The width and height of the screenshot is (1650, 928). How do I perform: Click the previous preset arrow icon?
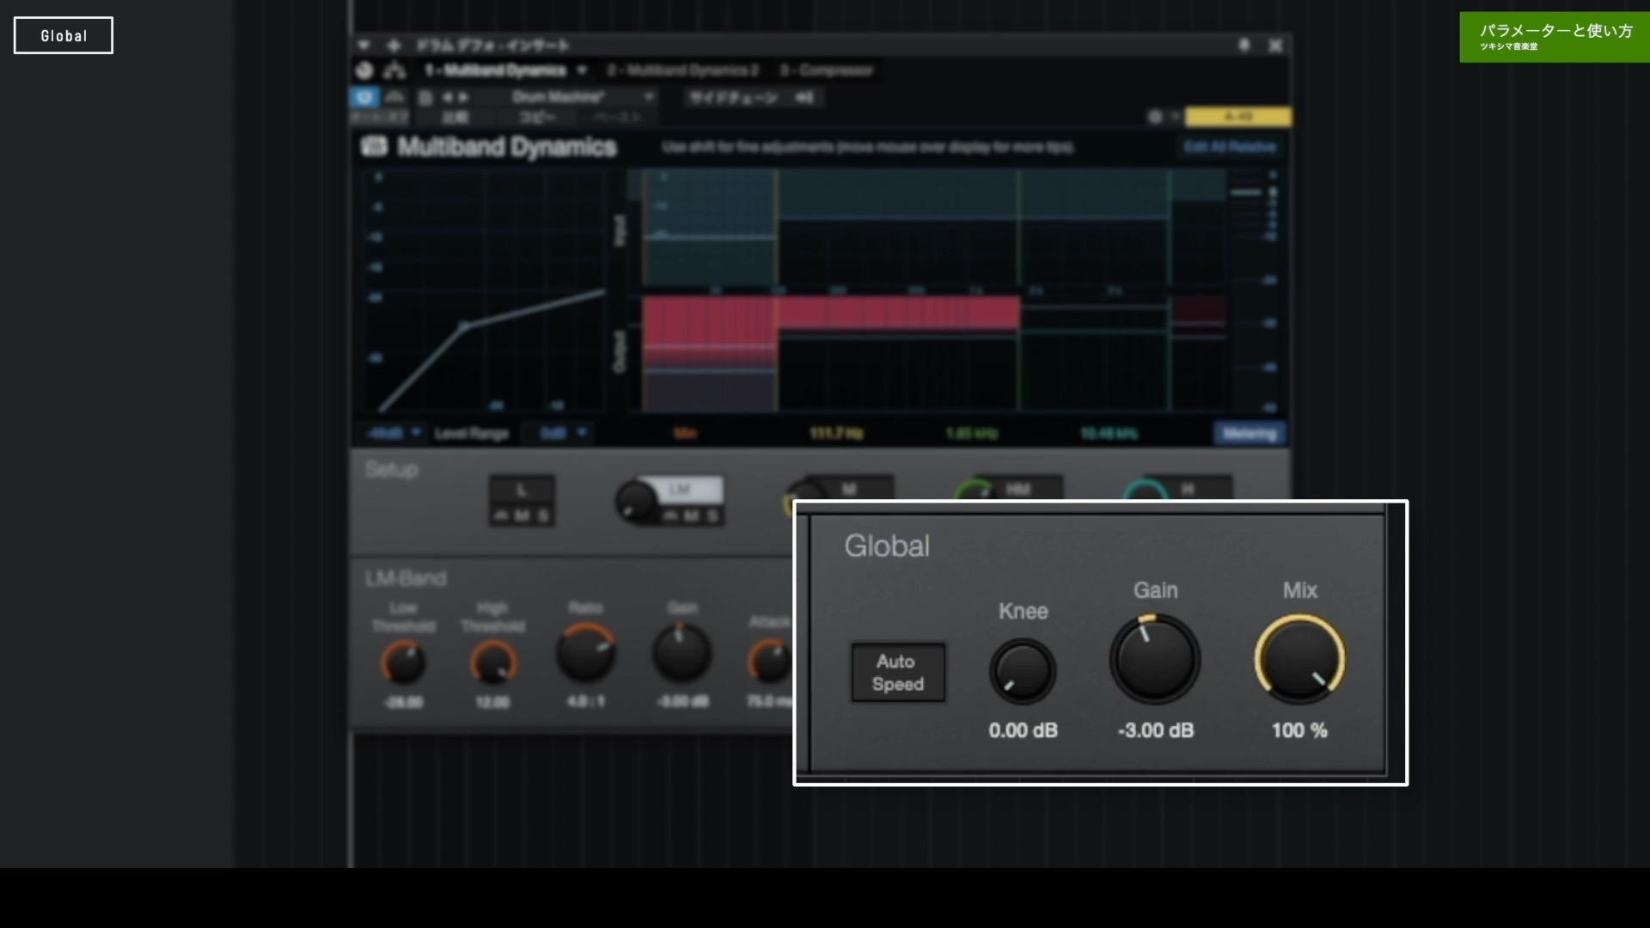(448, 97)
